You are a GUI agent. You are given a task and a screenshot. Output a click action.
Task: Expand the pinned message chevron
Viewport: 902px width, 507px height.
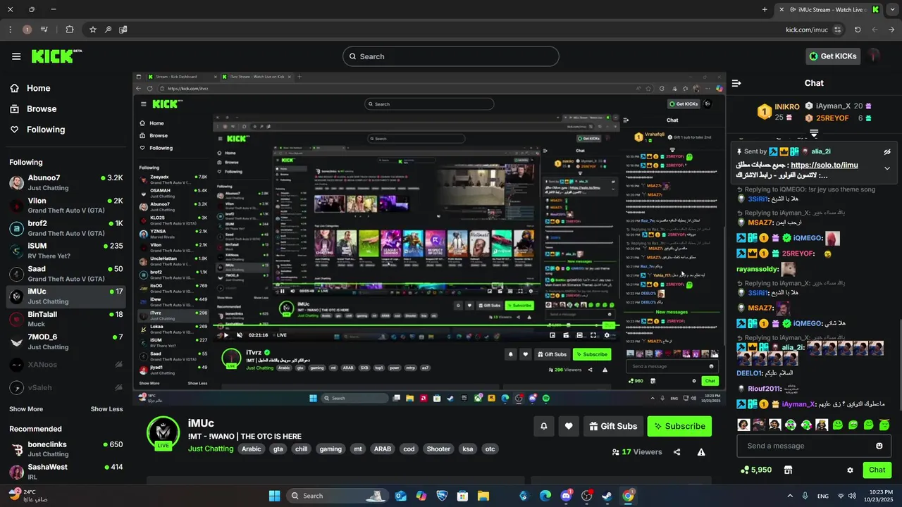pyautogui.click(x=887, y=168)
